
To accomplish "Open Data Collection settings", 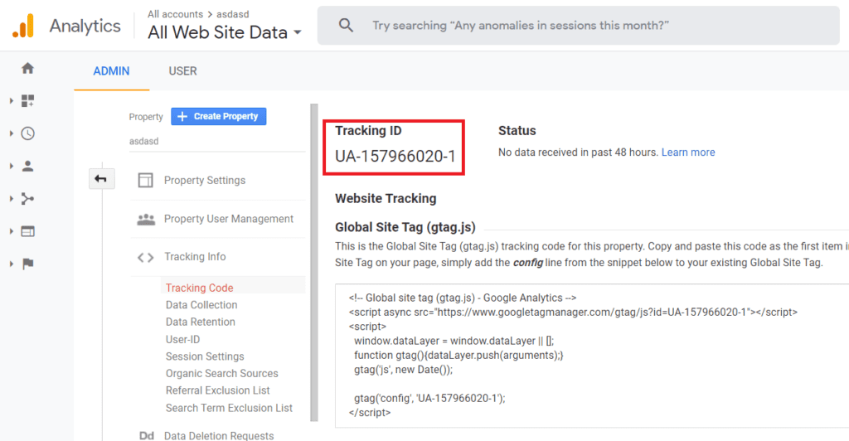I will 201,305.
